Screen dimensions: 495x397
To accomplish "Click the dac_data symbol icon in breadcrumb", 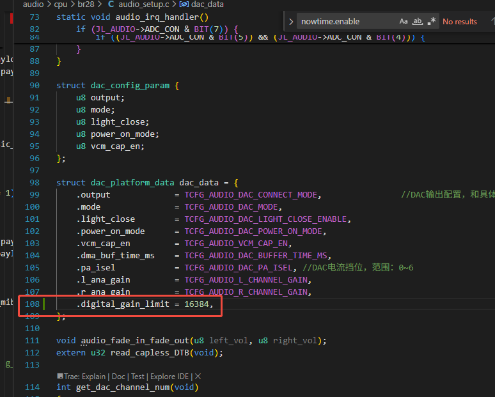I will pyautogui.click(x=184, y=4).
